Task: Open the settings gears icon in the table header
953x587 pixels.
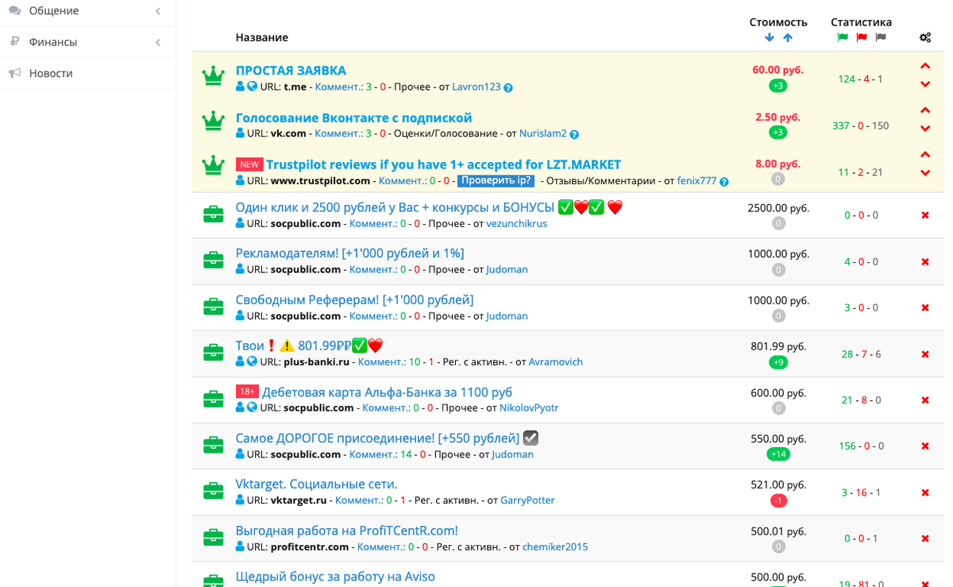Action: pos(925,37)
